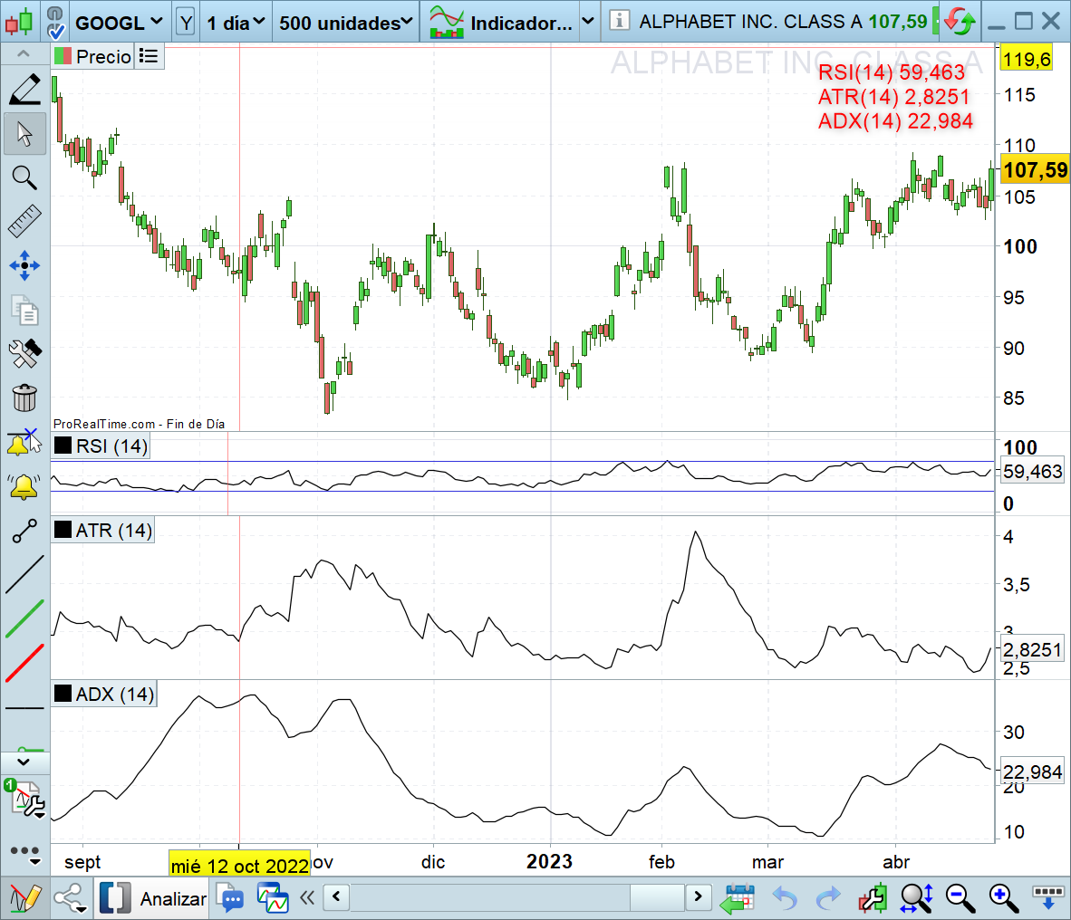1071x920 pixels.
Task: Select the red line tool
Action: 24,663
